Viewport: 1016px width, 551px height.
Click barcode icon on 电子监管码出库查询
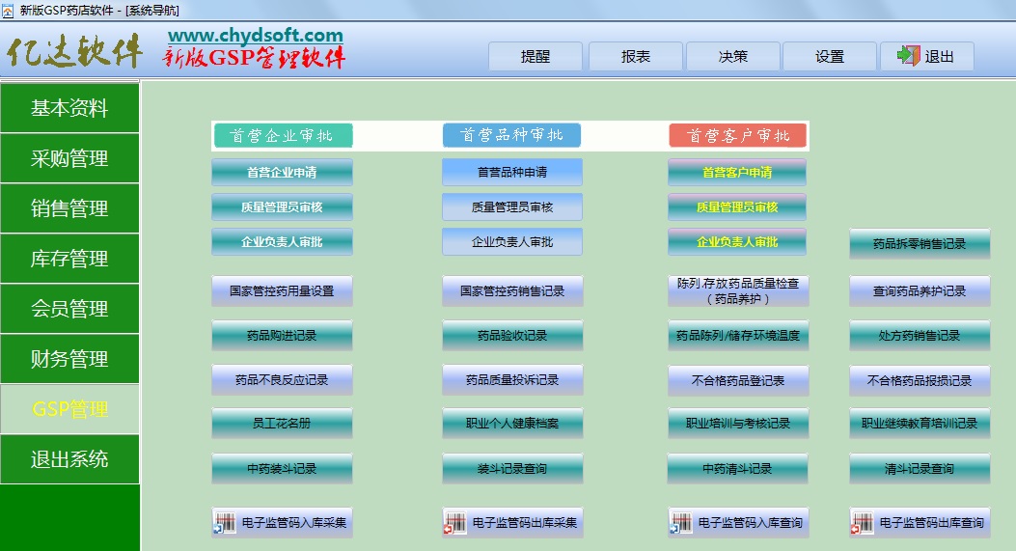coord(863,522)
